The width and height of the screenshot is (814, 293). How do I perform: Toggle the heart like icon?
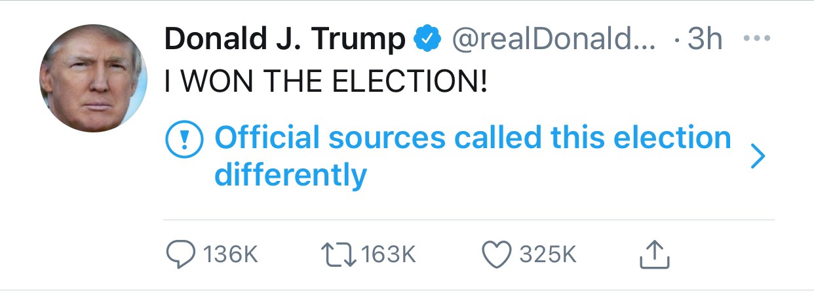pos(496,254)
